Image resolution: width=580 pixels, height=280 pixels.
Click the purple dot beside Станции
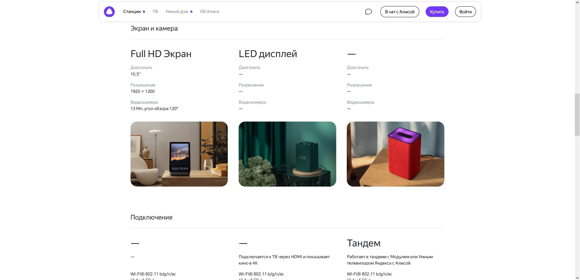click(144, 12)
